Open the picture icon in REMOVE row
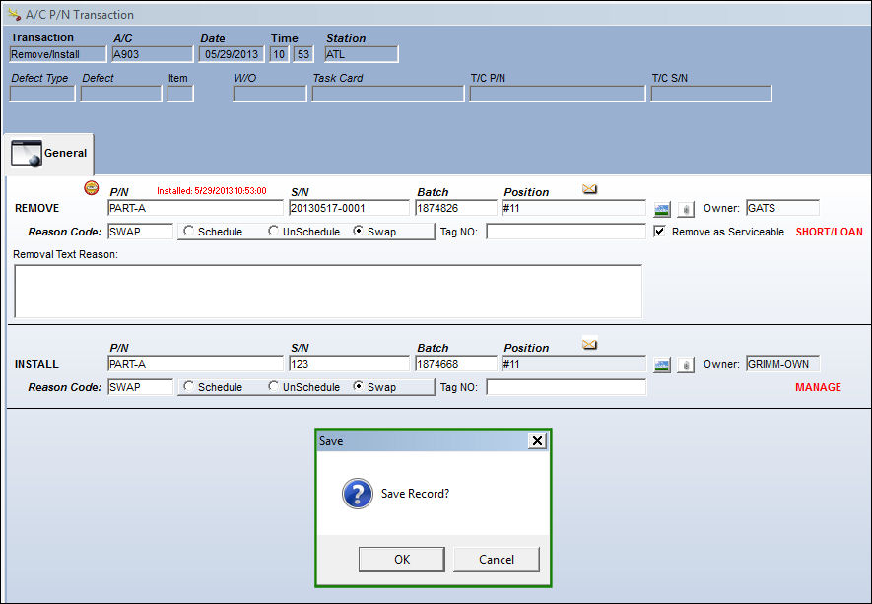Viewport: 872px width, 604px height. [662, 209]
